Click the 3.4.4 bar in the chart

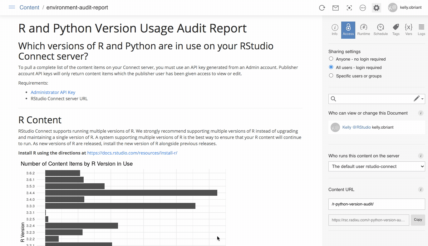coord(131,193)
